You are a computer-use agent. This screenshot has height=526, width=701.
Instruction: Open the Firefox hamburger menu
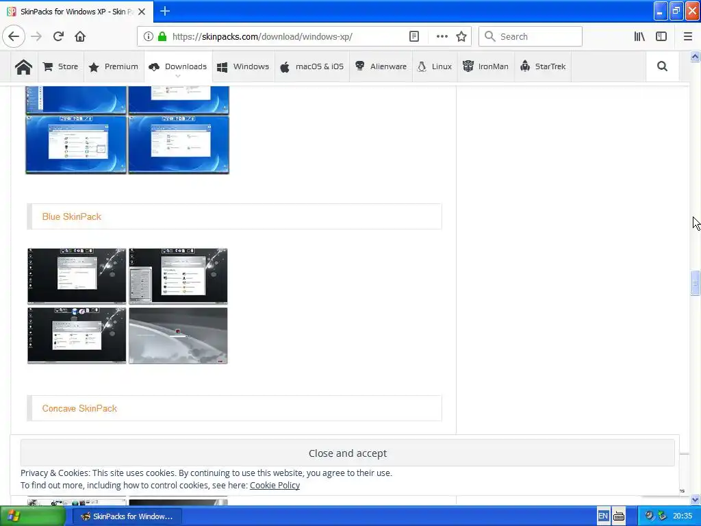(x=688, y=36)
